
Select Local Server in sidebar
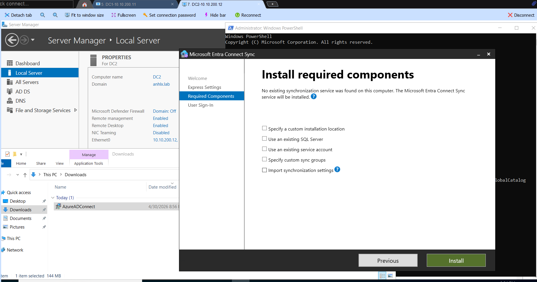(40, 73)
